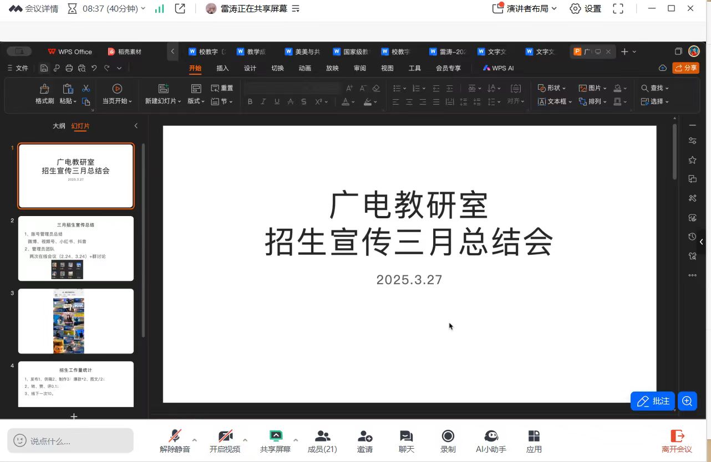Select slide 2 thumbnail 三月招生宣传总结

[76, 248]
